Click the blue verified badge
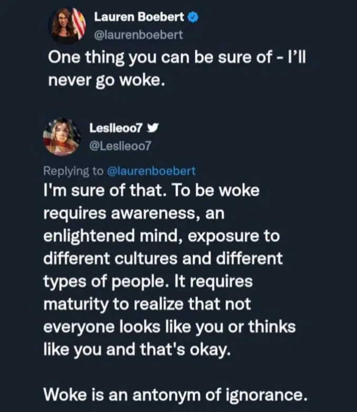This screenshot has width=357, height=412. (x=193, y=17)
